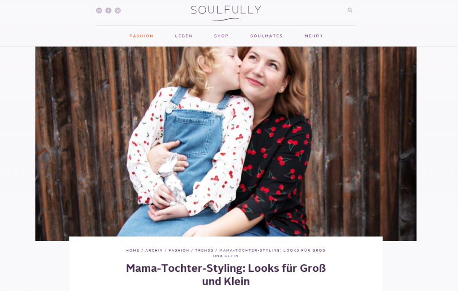Follow the Trends breadcrumb link
The image size is (458, 291).
(204, 250)
